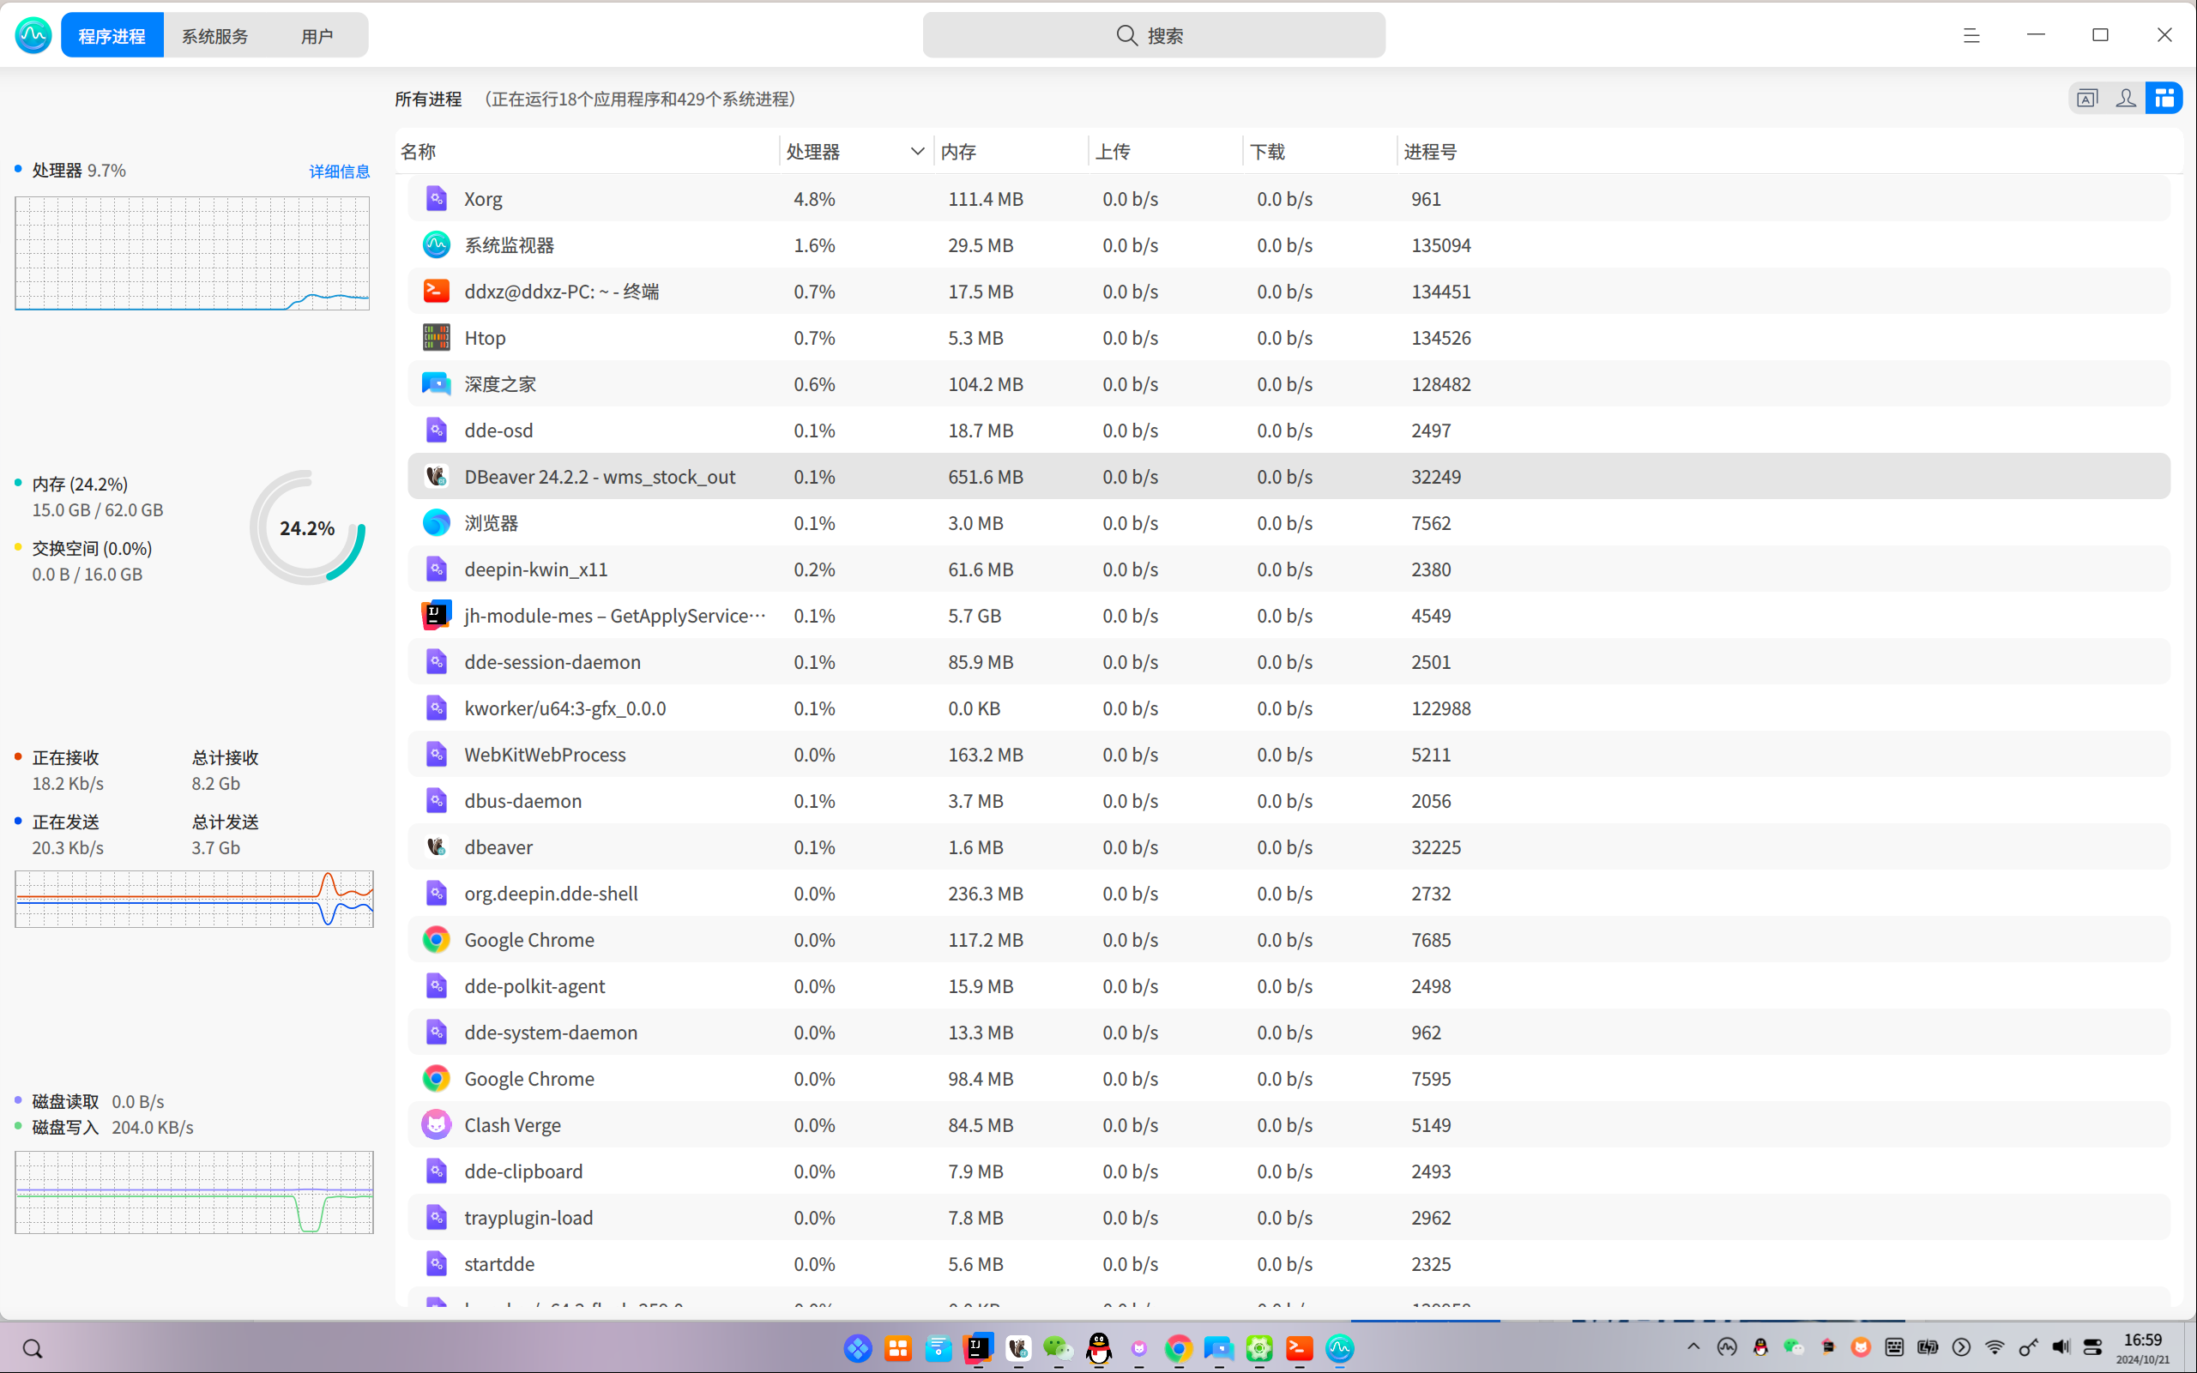The width and height of the screenshot is (2197, 1373).
Task: Open the clock showing 16:59
Action: [x=2142, y=1347]
